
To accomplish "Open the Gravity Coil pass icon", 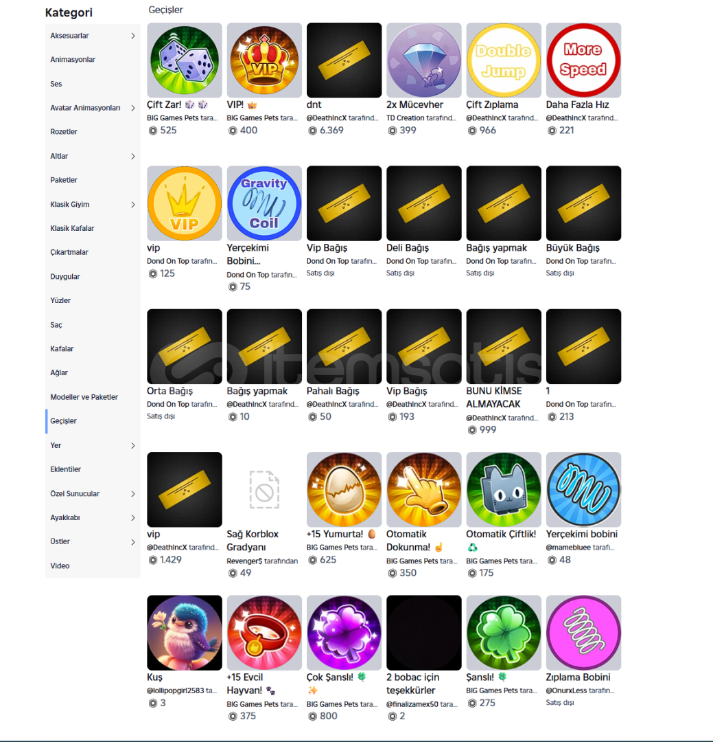I will point(264,203).
